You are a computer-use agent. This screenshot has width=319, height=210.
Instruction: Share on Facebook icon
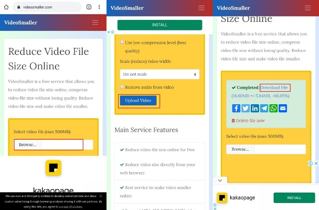236,108
